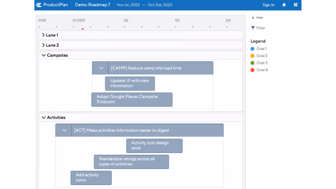336x189 pixels.
Task: Click the ProductPlan logo icon
Action: [x=39, y=5]
